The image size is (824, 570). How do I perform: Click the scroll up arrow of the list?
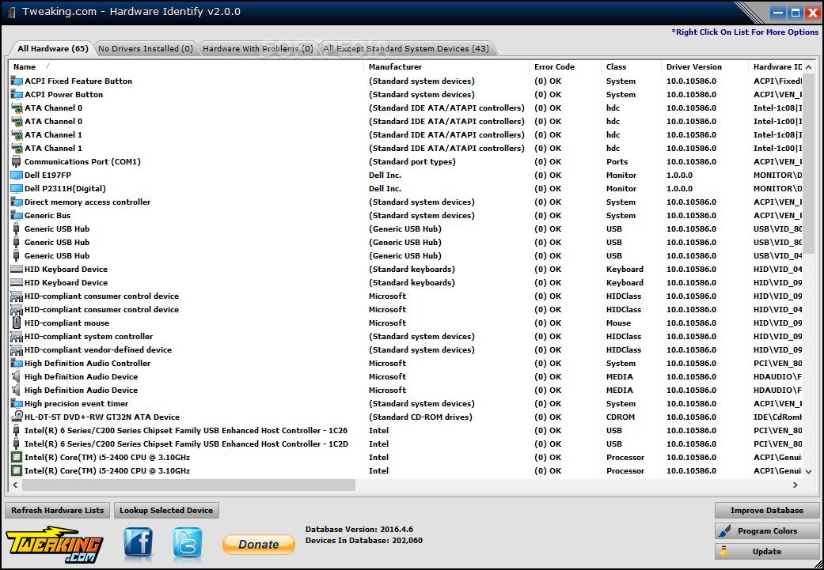point(809,67)
